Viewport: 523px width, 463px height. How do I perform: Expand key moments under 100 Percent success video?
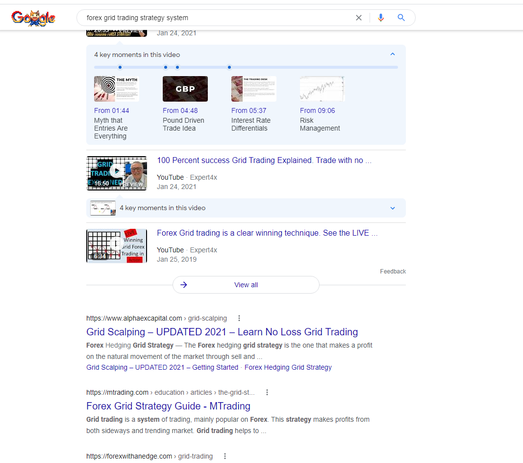tap(393, 208)
